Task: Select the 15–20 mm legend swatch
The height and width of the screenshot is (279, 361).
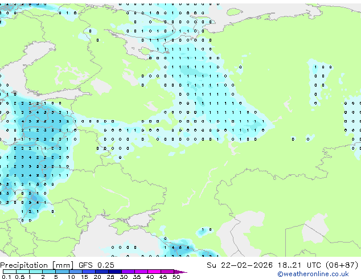Action: point(88,272)
